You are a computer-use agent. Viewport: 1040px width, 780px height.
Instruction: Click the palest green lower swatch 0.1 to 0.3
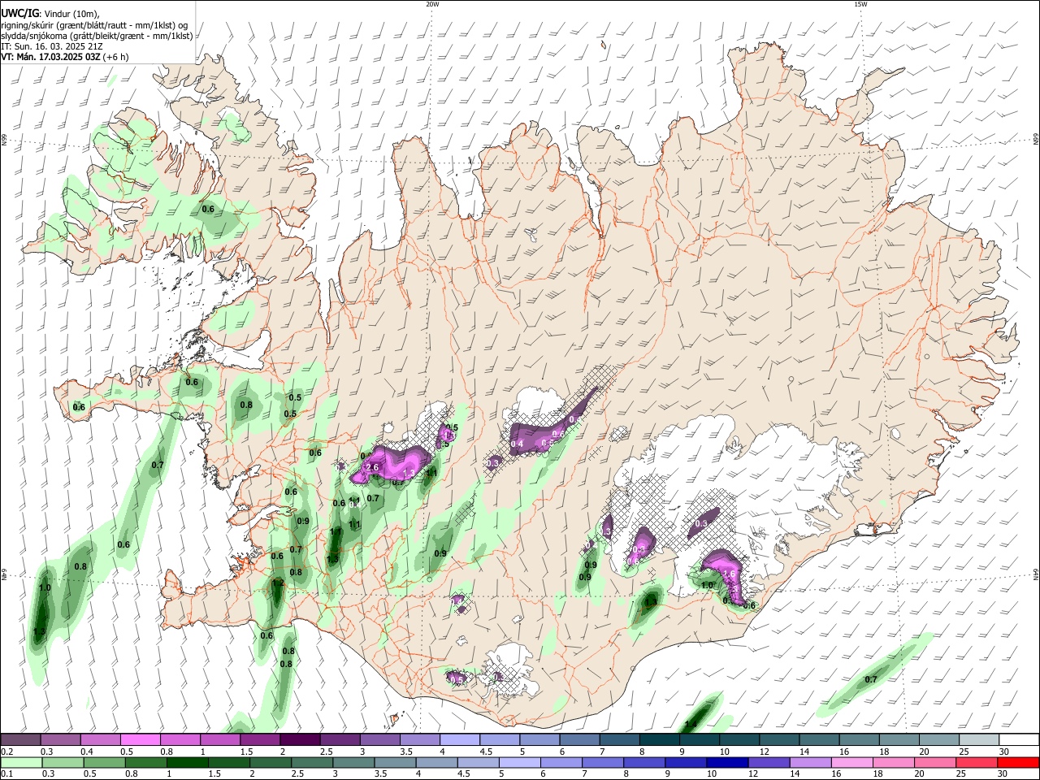(21, 762)
